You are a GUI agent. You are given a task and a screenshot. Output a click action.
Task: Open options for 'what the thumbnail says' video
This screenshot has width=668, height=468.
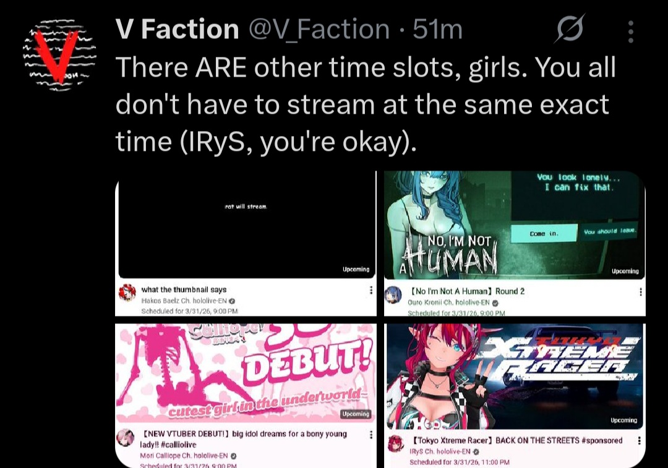coord(371,290)
